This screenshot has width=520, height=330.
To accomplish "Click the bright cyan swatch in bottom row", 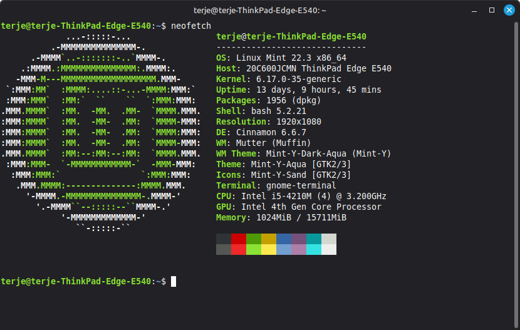I will pos(314,249).
